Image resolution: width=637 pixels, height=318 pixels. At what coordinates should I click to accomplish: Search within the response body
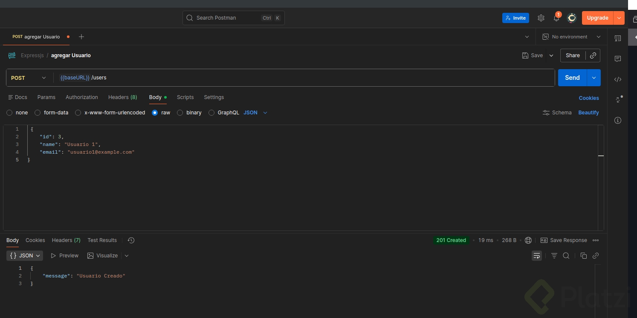coord(566,256)
